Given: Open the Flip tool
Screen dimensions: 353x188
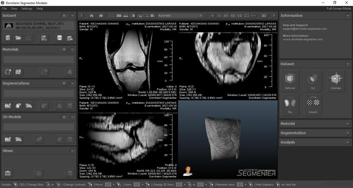Looking at the screenshot, I should (x=290, y=105).
